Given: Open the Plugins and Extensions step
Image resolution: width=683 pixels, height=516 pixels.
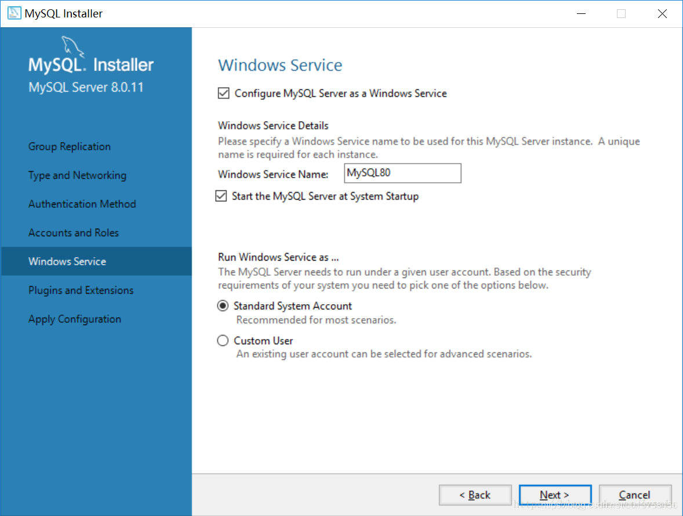Looking at the screenshot, I should click(x=81, y=290).
